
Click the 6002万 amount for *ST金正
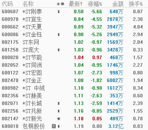[115, 80]
